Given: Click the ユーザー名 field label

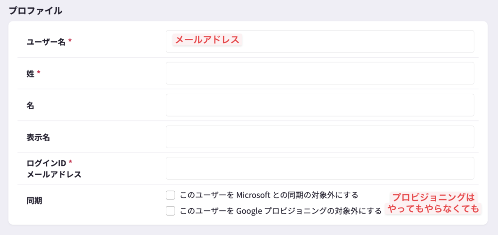Looking at the screenshot, I should coord(46,42).
